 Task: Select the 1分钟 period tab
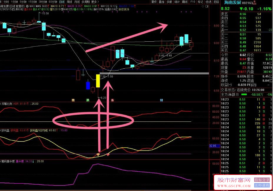[x=14, y=2]
